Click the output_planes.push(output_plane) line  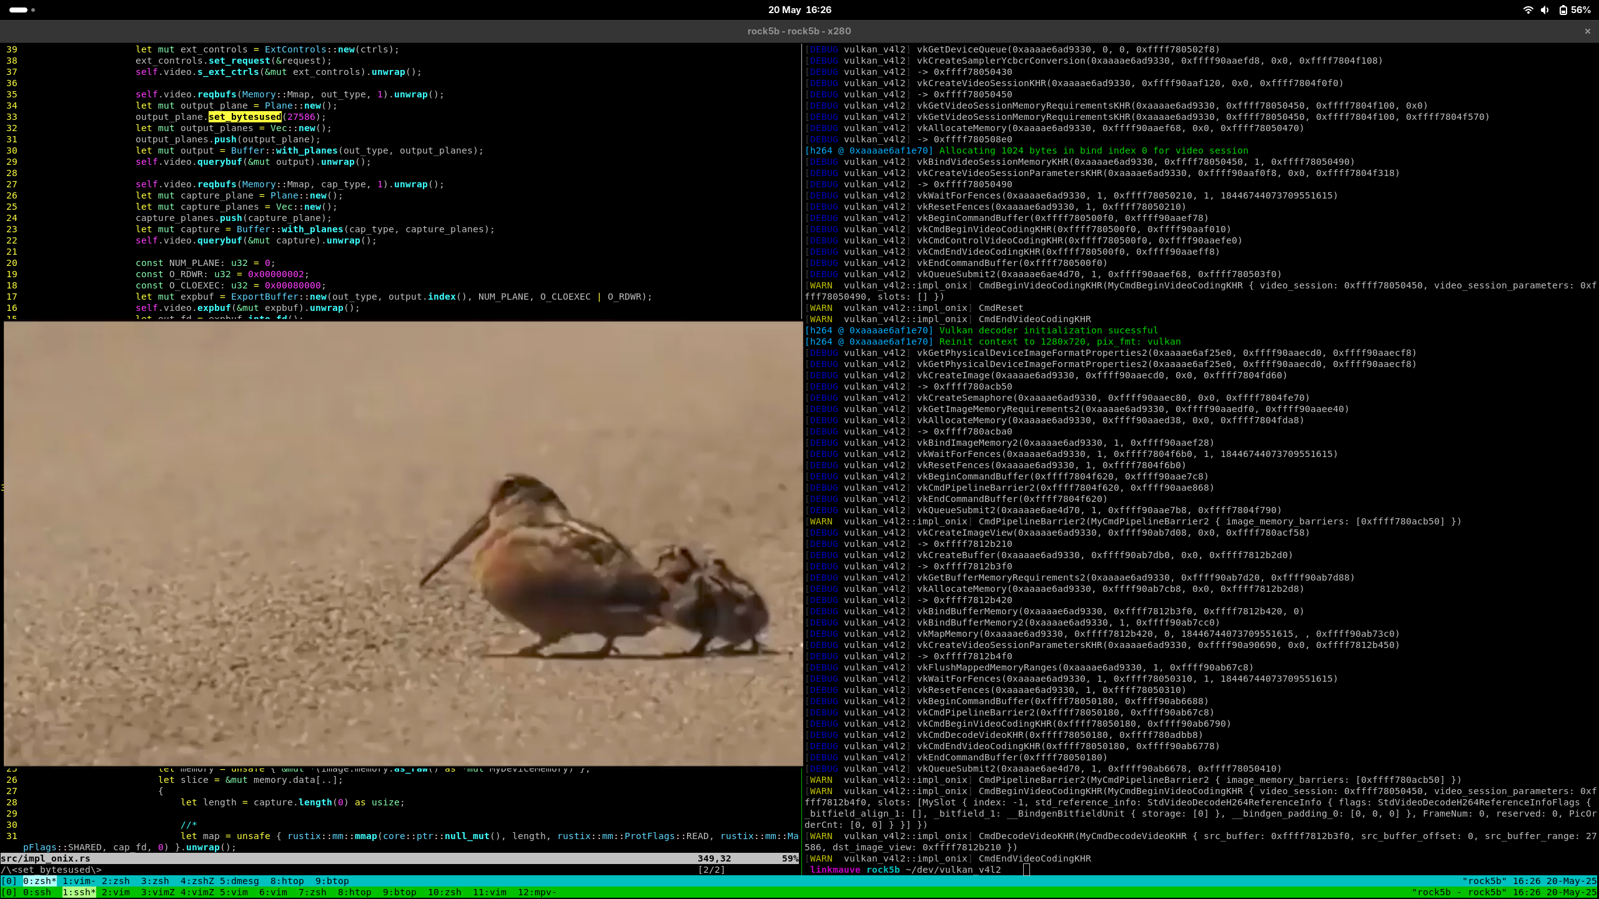coord(228,139)
